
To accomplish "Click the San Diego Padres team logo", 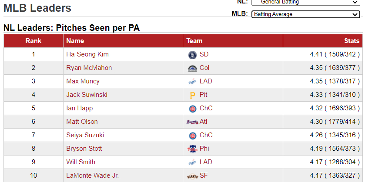I will (193, 55).
